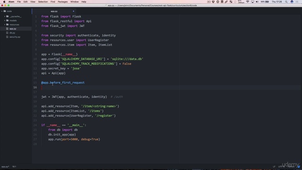Click api = Api(app) on line 13
This screenshot has height=170, width=302.
(x=53, y=73)
